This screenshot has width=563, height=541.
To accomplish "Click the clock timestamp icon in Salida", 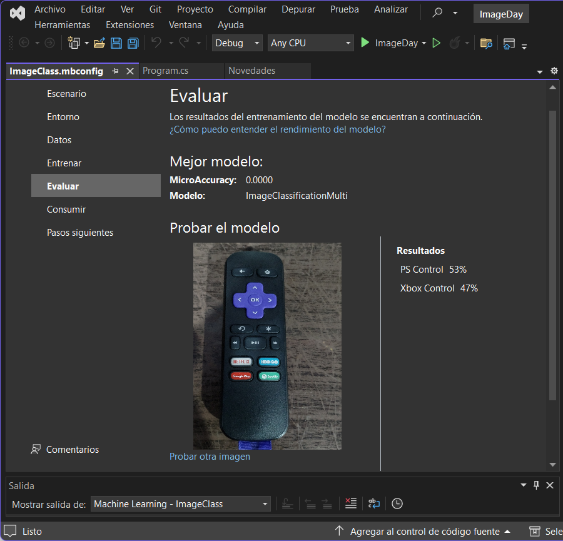I will coord(397,503).
